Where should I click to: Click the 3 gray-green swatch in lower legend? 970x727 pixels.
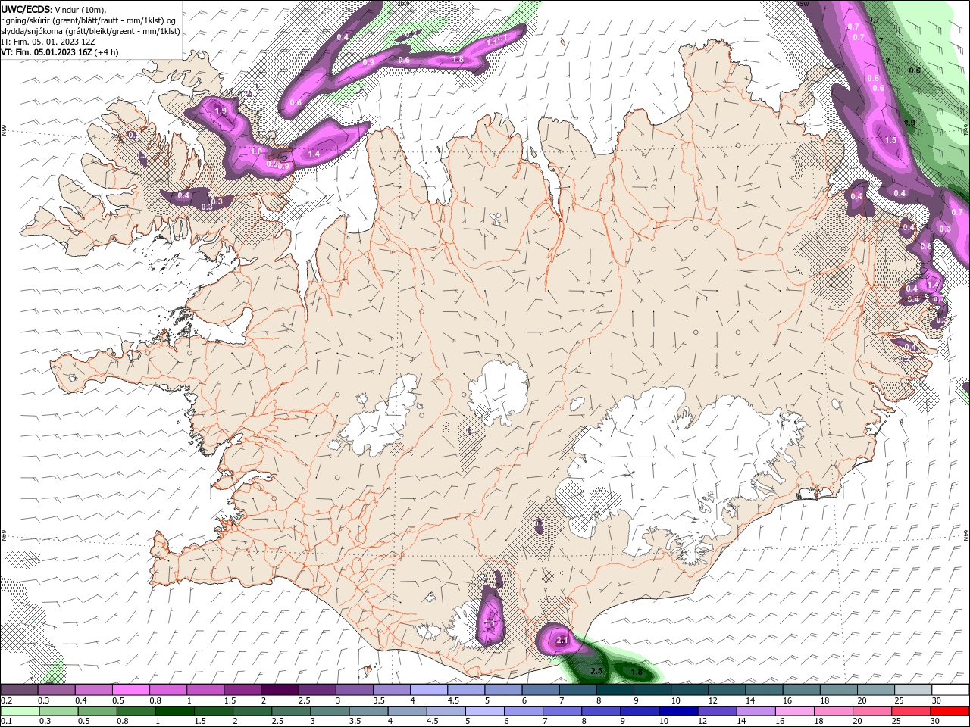330,710
